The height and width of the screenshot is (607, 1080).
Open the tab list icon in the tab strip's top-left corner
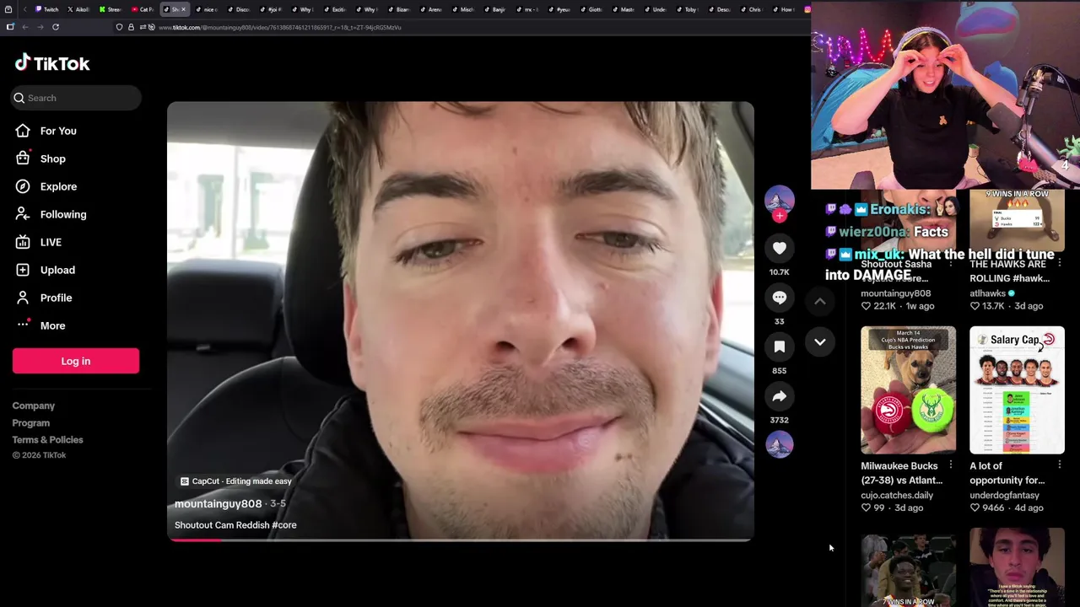pos(8,9)
